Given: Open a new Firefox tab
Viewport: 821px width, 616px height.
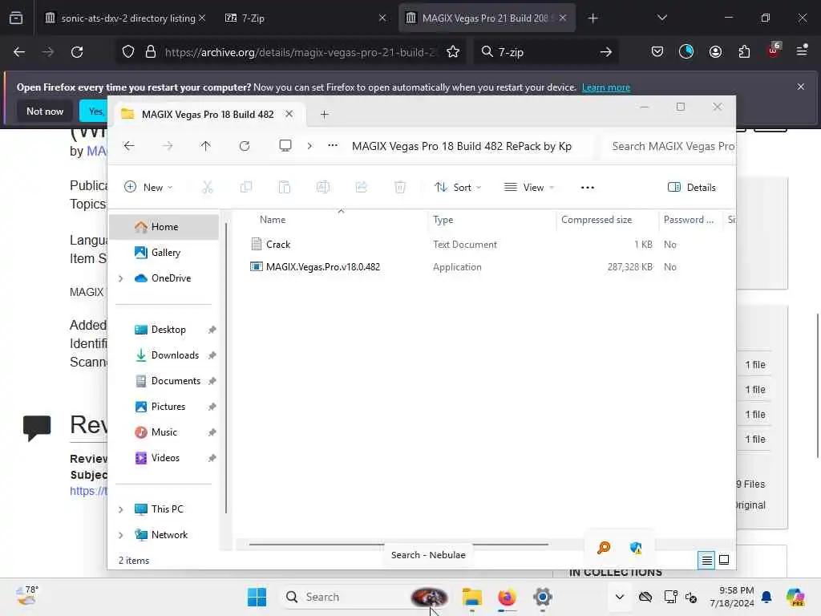Looking at the screenshot, I should tap(592, 18).
